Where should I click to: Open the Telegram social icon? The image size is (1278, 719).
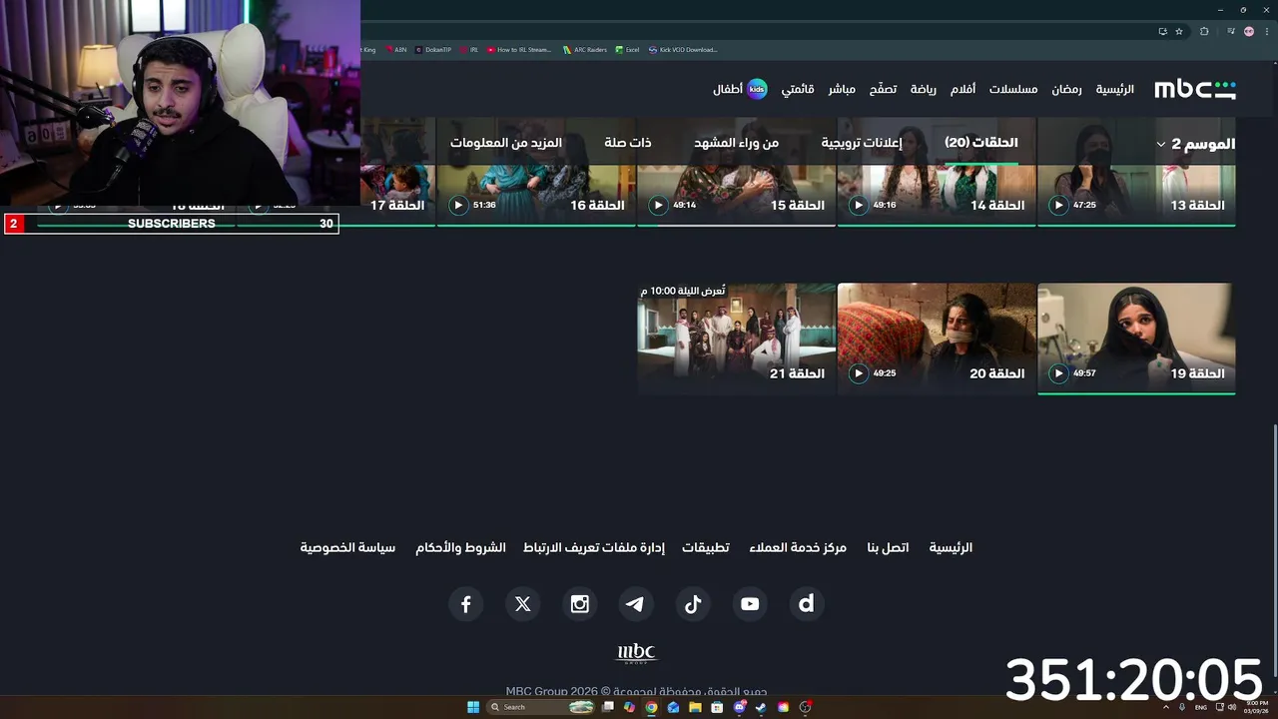pyautogui.click(x=636, y=603)
